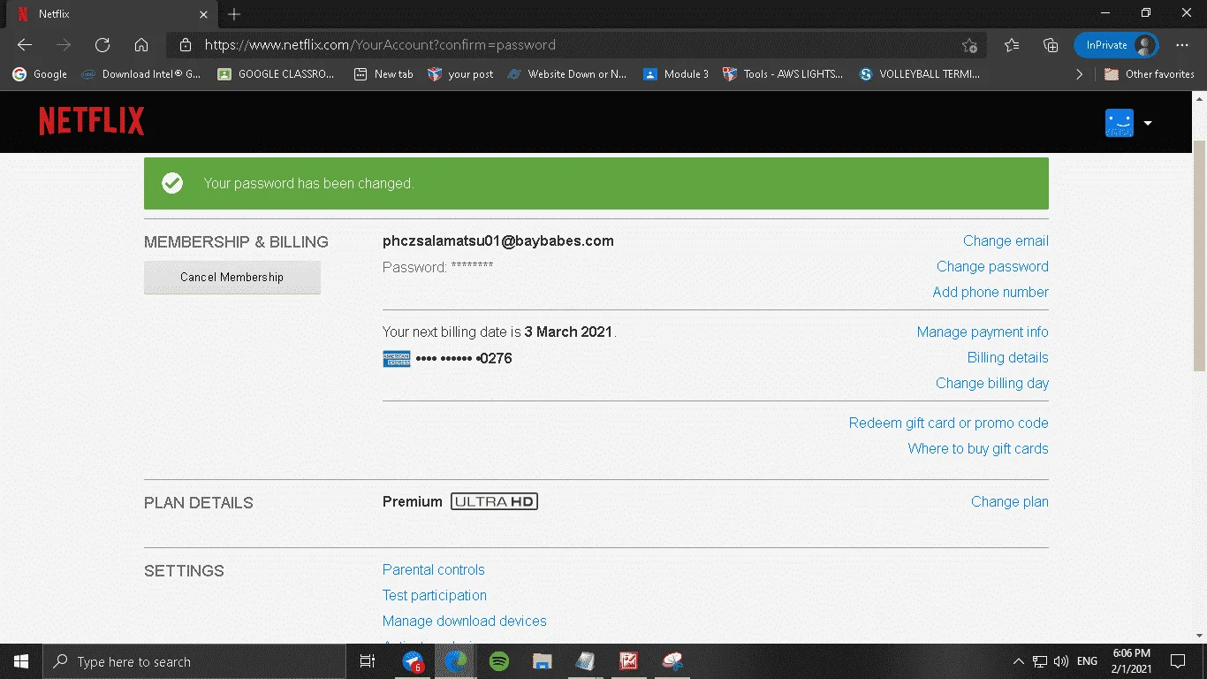Click the volume speaker tray icon
Screen dimensions: 1207x679
(x=1061, y=661)
